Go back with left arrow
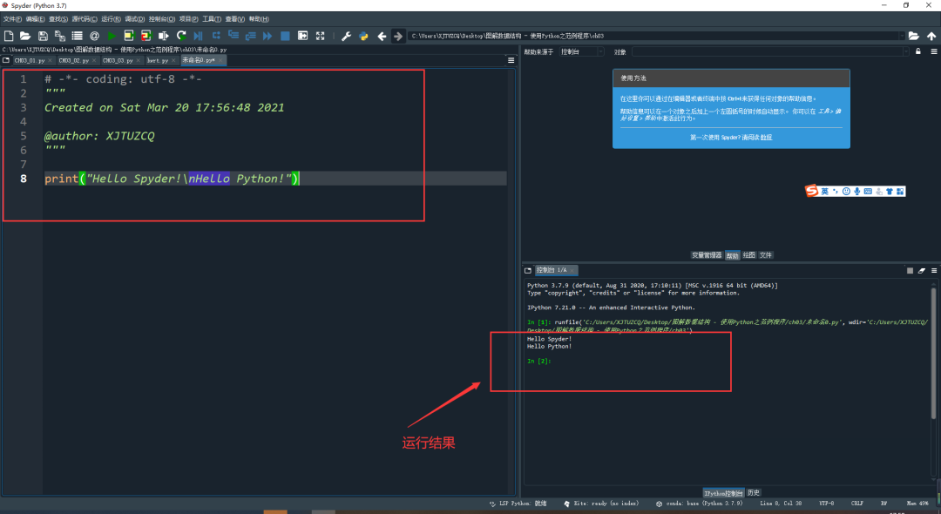The height and width of the screenshot is (514, 941). 381,36
